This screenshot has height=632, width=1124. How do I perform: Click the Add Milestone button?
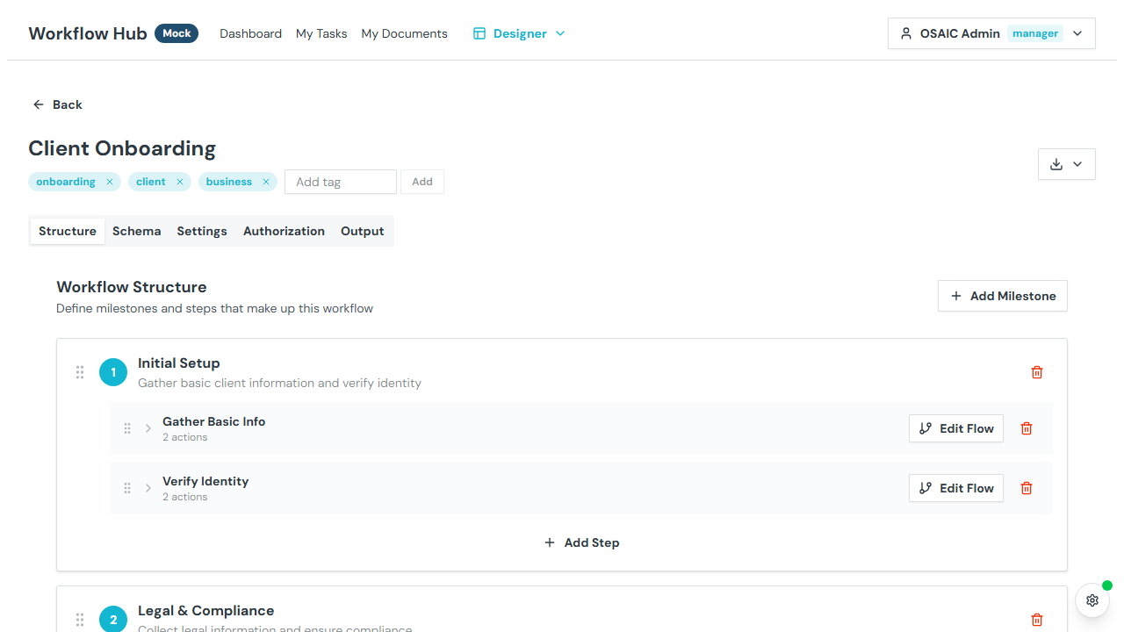click(1002, 296)
